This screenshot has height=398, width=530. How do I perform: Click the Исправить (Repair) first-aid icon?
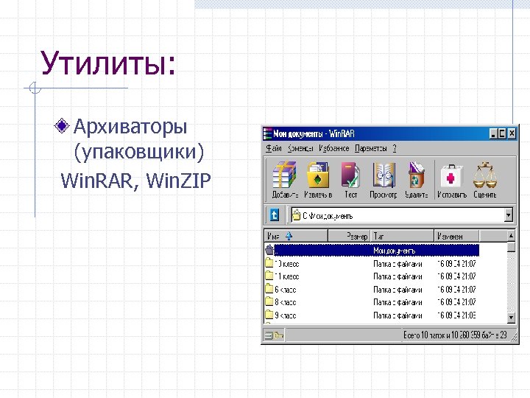pos(451,177)
